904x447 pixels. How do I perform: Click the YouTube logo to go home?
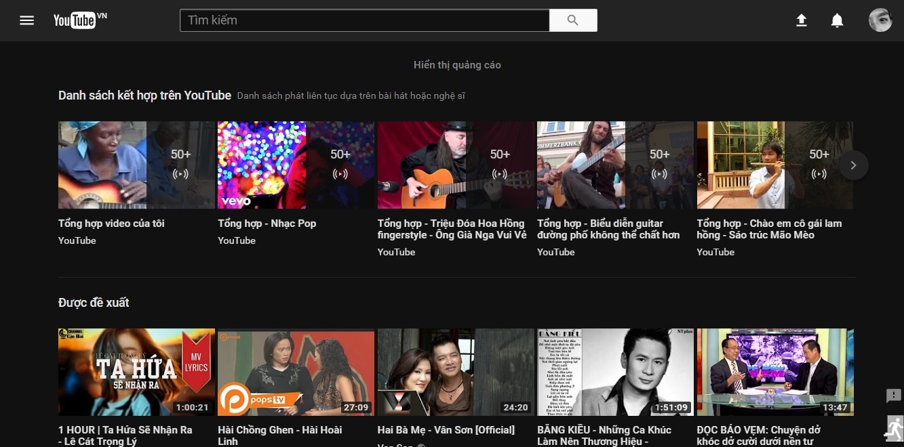pos(76,20)
